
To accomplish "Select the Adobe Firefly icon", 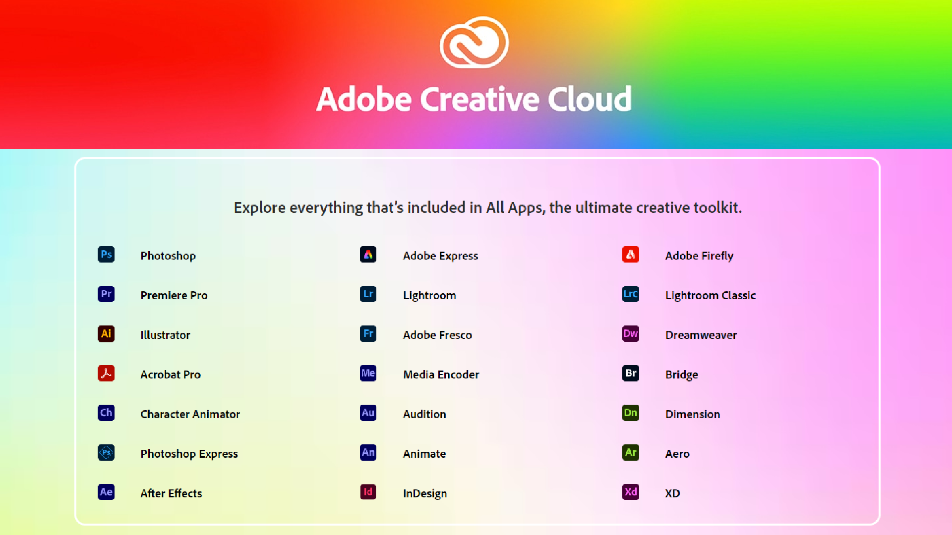I will [630, 255].
